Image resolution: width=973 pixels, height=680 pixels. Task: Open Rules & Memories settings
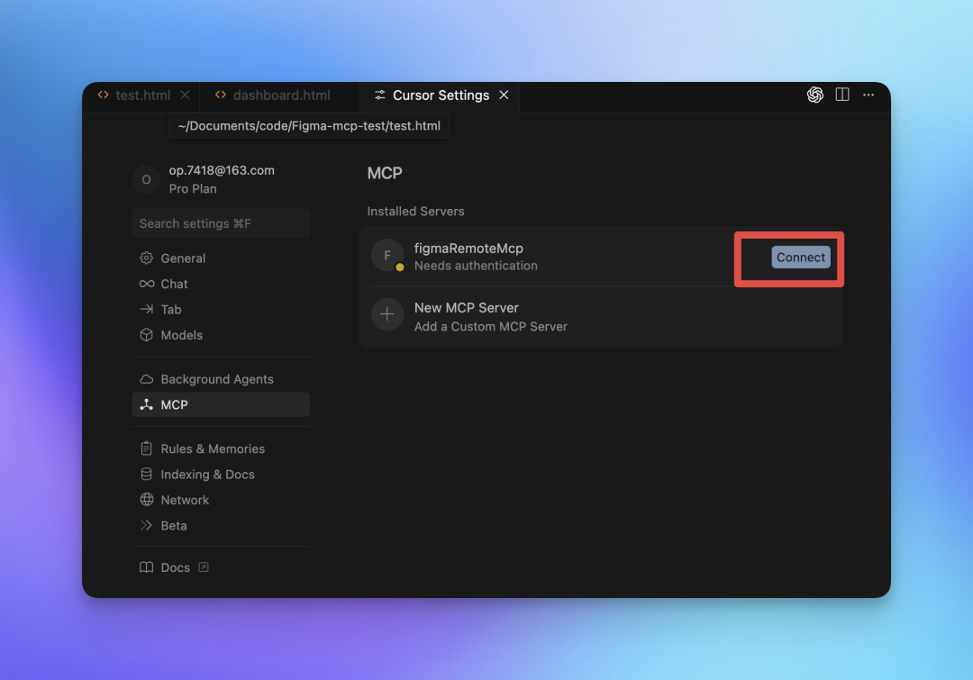point(213,449)
